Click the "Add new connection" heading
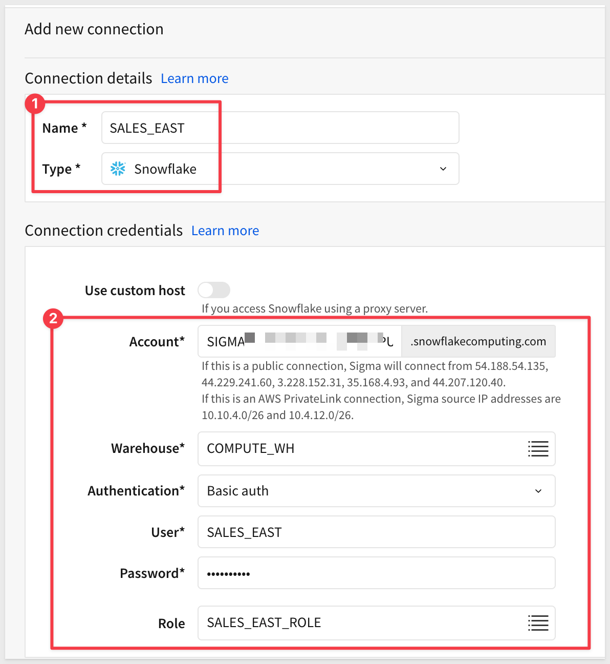Image resolution: width=610 pixels, height=664 pixels. point(94,29)
